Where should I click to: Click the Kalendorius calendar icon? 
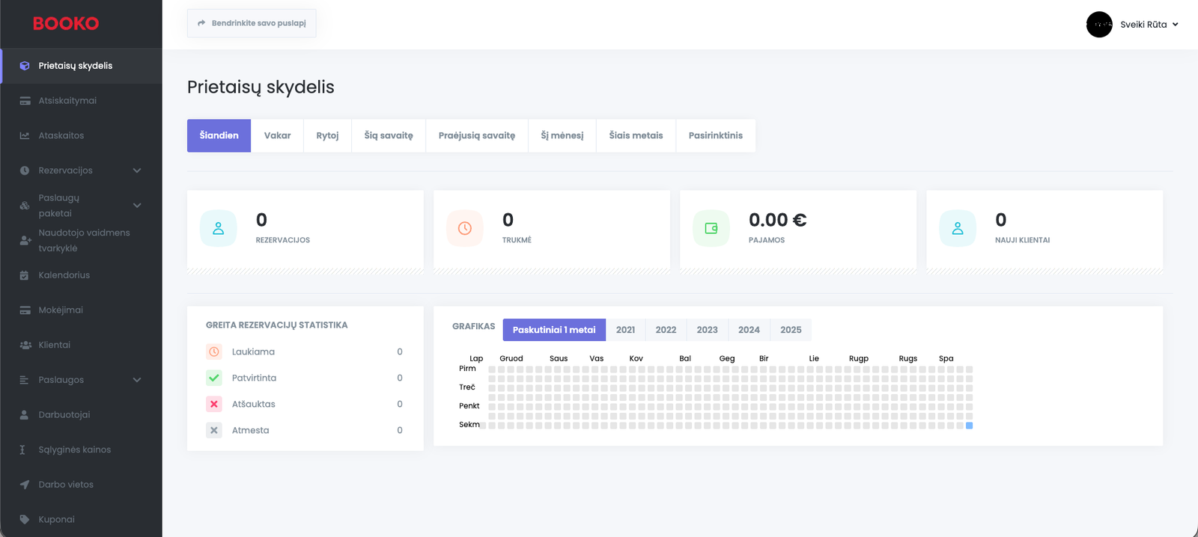25,275
